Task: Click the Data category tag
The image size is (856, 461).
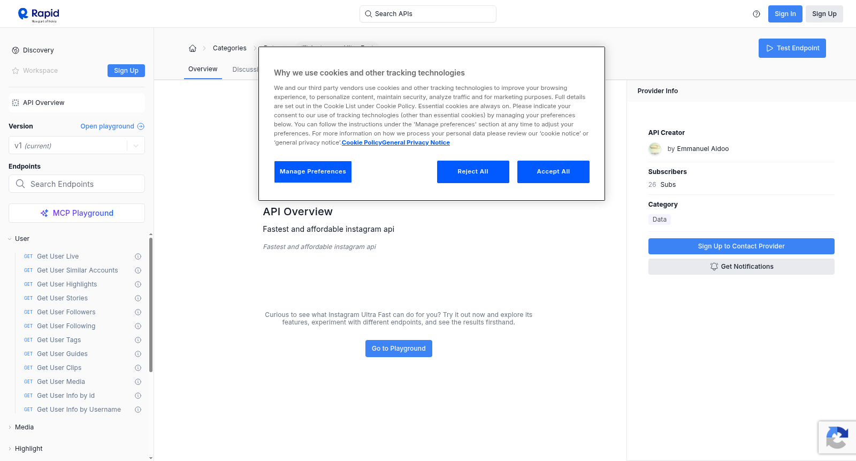Action: click(660, 220)
